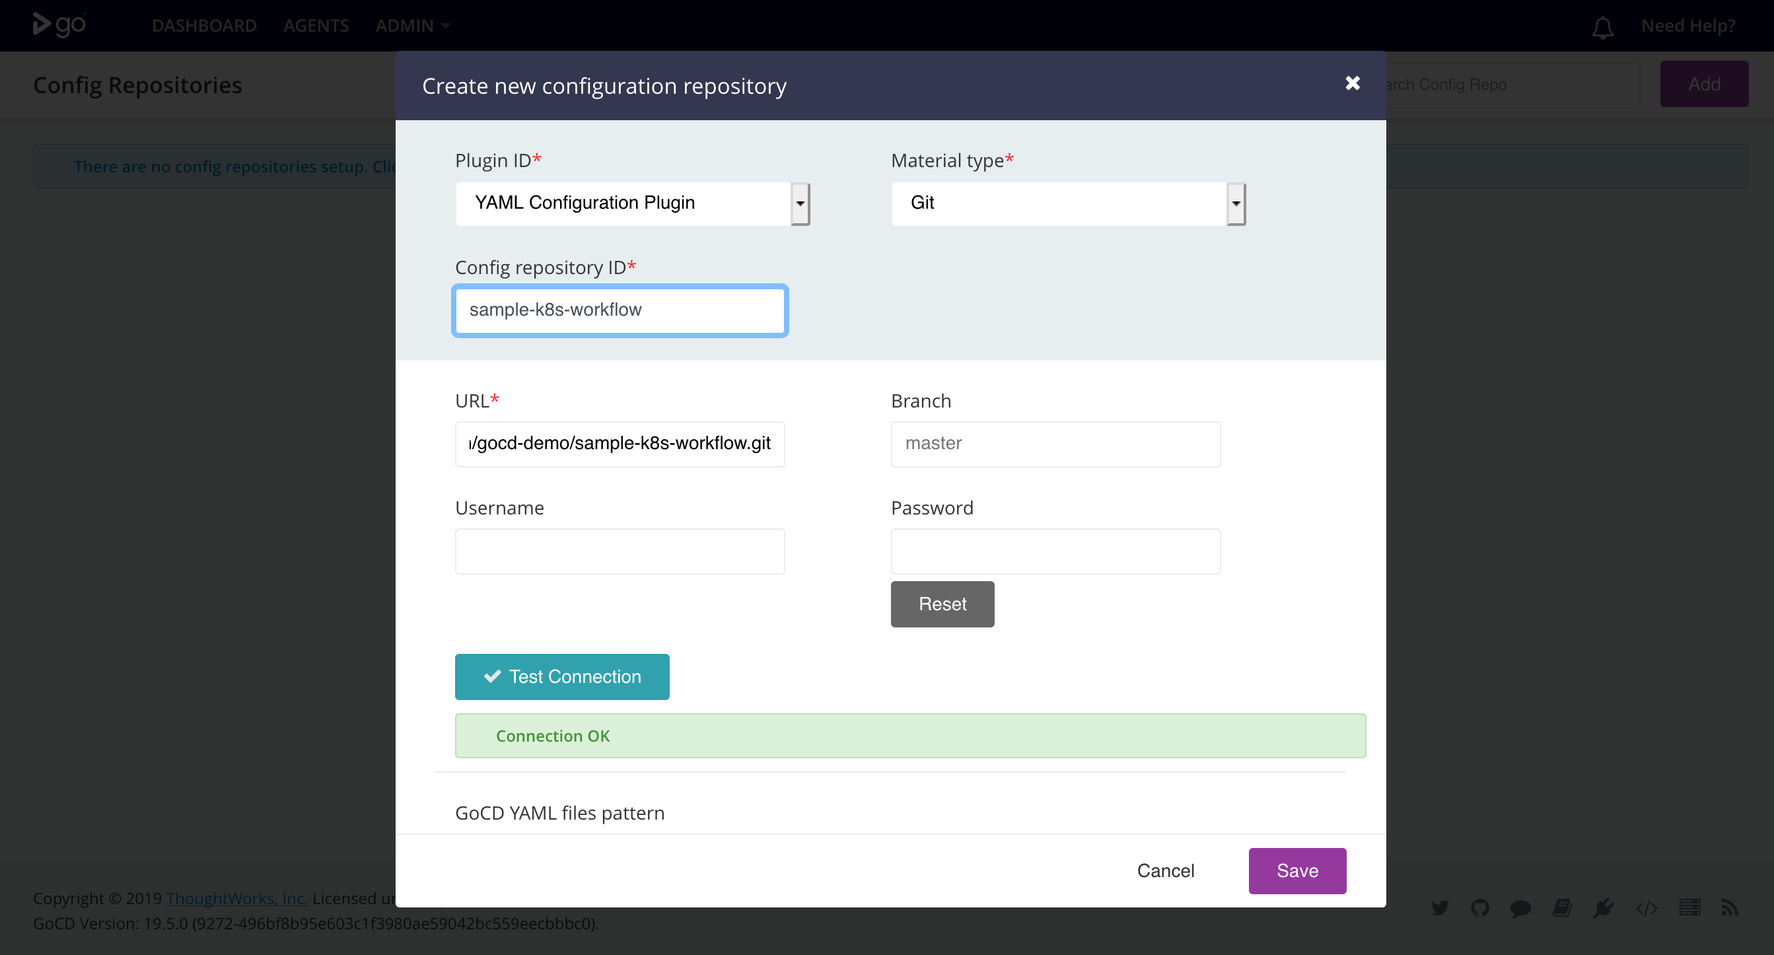The height and width of the screenshot is (955, 1774).
Task: Click the Test Connection button
Action: coord(561,677)
